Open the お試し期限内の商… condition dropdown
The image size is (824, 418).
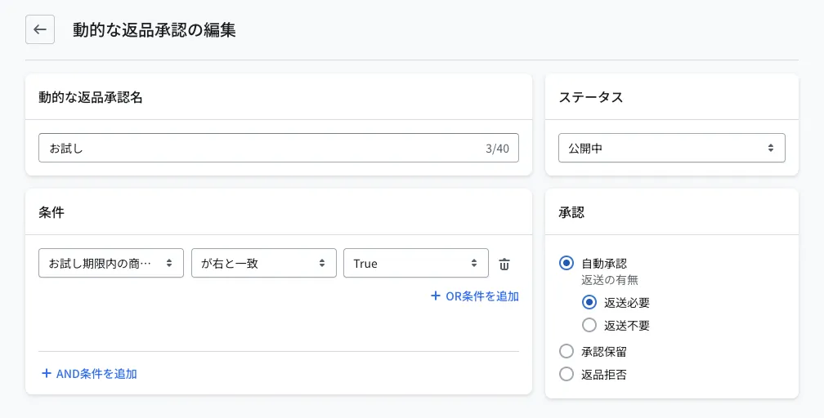(111, 263)
